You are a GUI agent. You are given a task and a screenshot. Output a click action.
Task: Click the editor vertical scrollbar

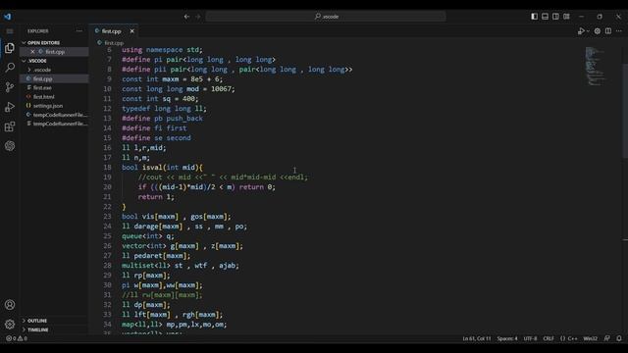click(625, 111)
